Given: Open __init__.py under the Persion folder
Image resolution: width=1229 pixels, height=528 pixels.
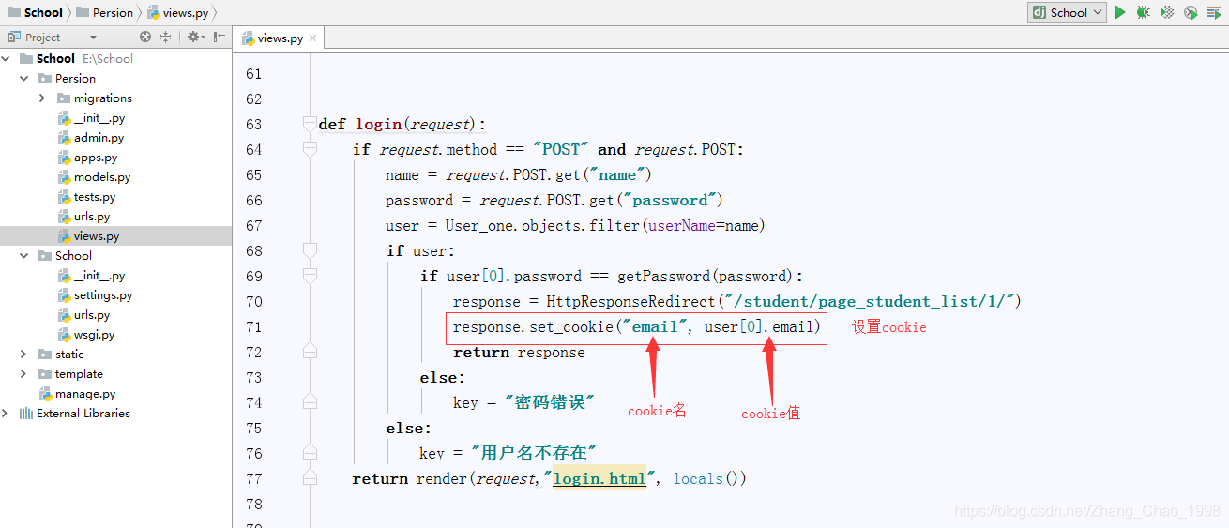Looking at the screenshot, I should (x=99, y=117).
